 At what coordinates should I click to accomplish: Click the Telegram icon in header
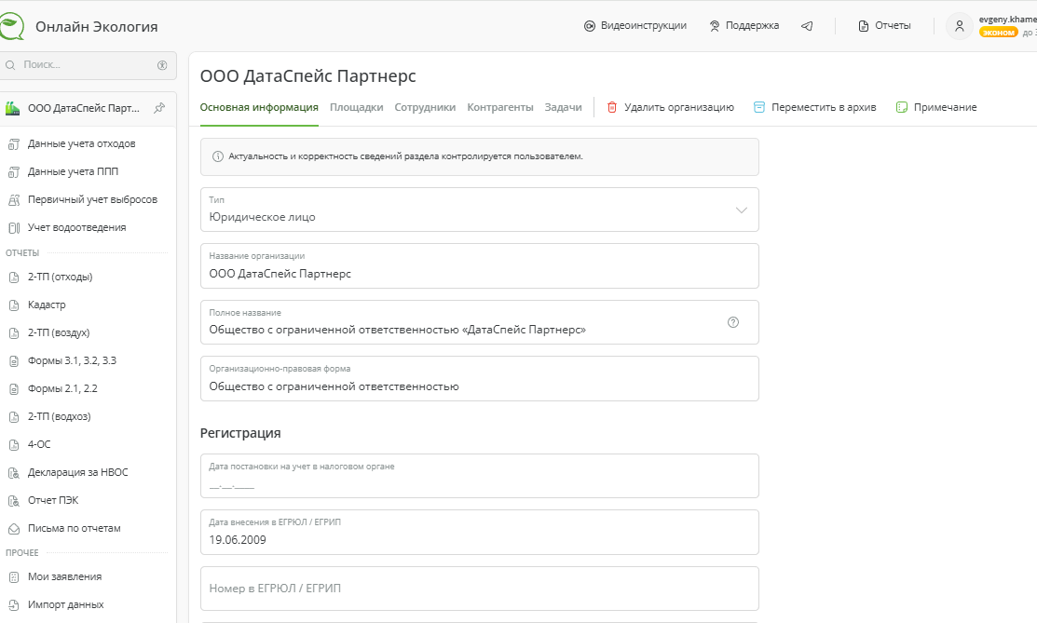coord(807,26)
